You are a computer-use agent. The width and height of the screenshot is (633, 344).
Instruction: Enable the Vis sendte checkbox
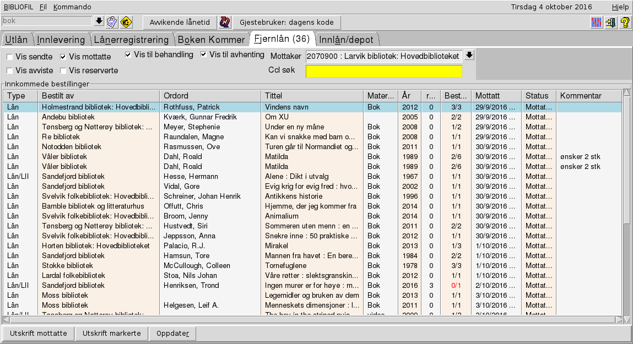(10, 57)
